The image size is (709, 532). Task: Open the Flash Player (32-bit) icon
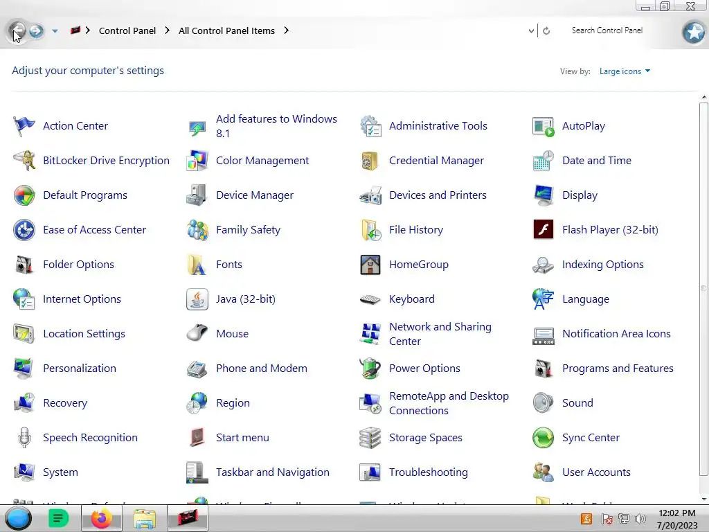click(x=544, y=230)
